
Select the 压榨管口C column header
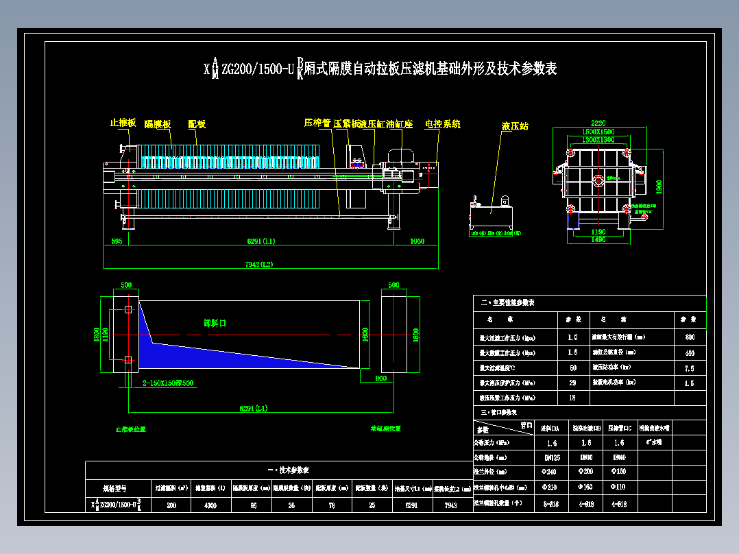click(620, 428)
